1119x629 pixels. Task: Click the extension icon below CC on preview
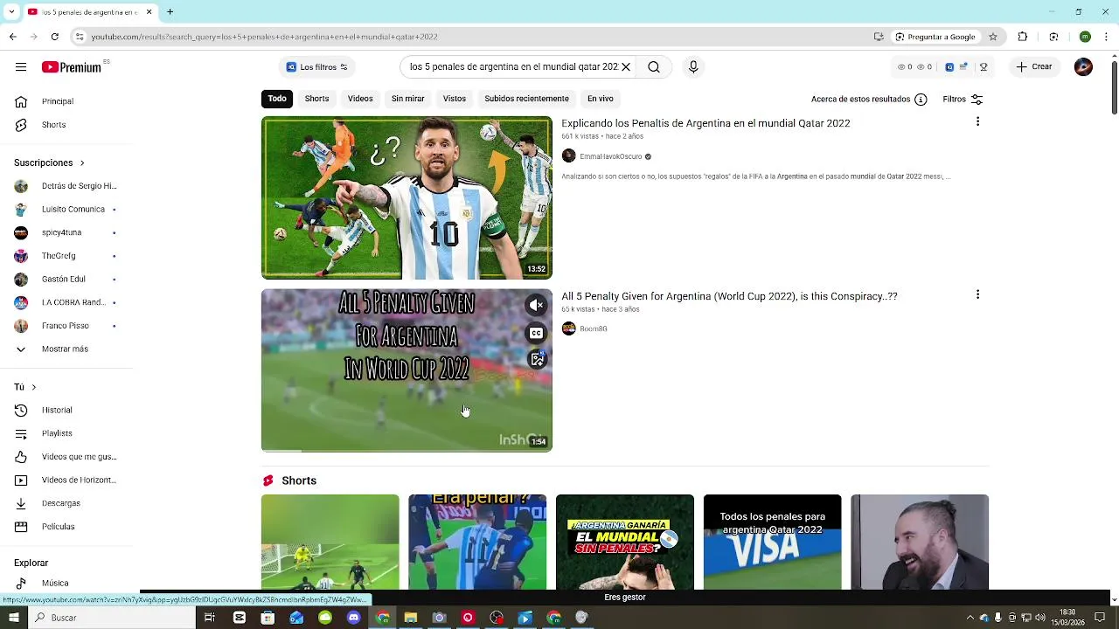pos(537,359)
